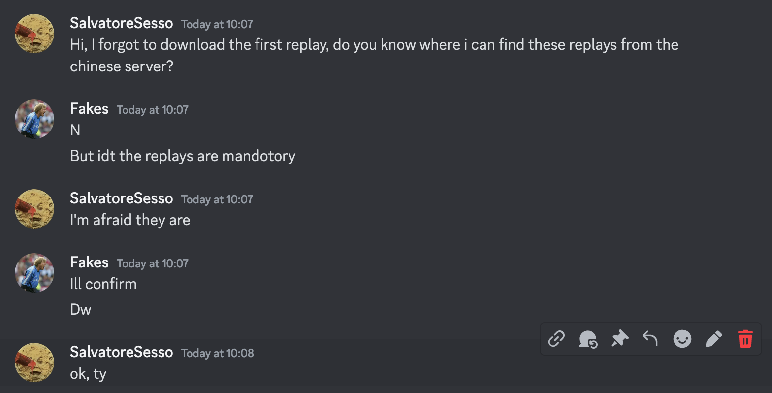Click Fakes' avatar beside "Ill confirm"
Viewport: 772px width, 393px height.
tap(34, 273)
